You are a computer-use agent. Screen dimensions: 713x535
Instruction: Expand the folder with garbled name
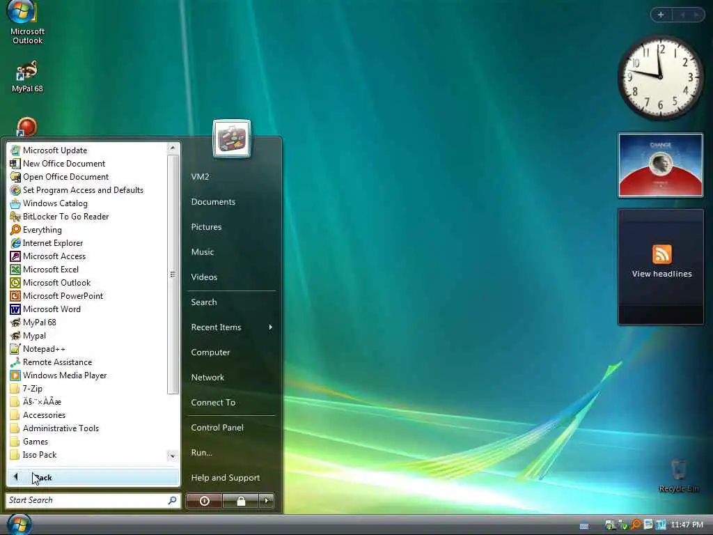click(x=87, y=402)
